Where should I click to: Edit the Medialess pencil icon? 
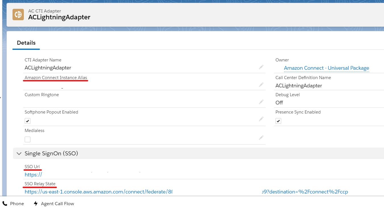(261, 138)
